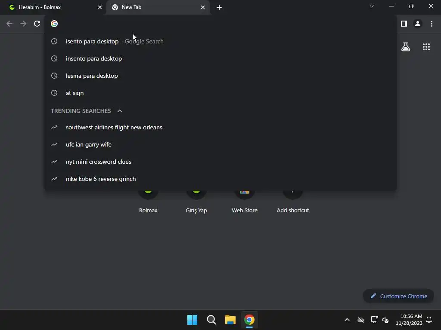Screen dimensions: 441x330
Task: Click clock icon beside 'lesma para desktop'
Action: 54,76
